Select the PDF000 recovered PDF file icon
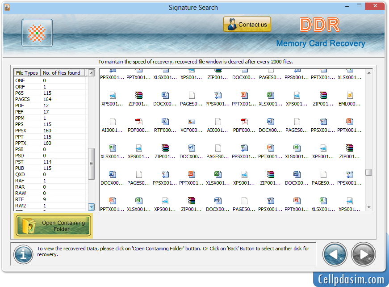 (138, 122)
